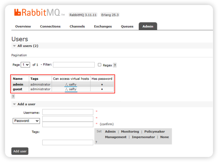Click the Erlang 25.3 version badge
The height and width of the screenshot is (162, 218).
point(110,15)
